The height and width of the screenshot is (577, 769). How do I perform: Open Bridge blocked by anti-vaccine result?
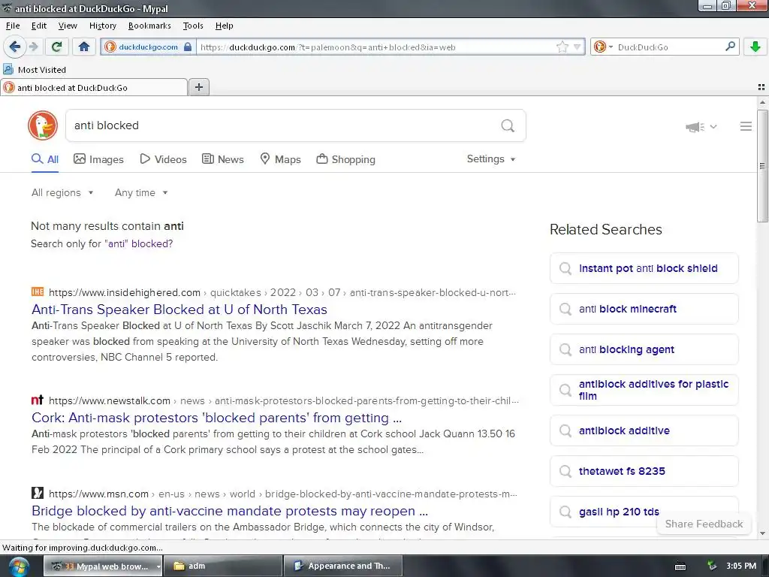tap(230, 511)
